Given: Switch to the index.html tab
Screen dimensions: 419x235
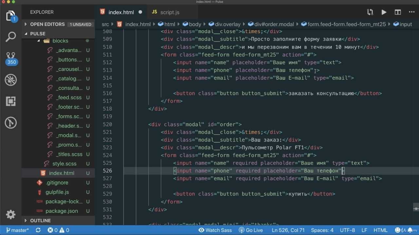Looking at the screenshot, I should point(121,12).
